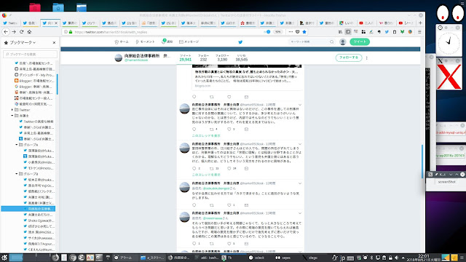
Task: Switch to the first YouTube tab
Action: pyautogui.click(x=366, y=23)
